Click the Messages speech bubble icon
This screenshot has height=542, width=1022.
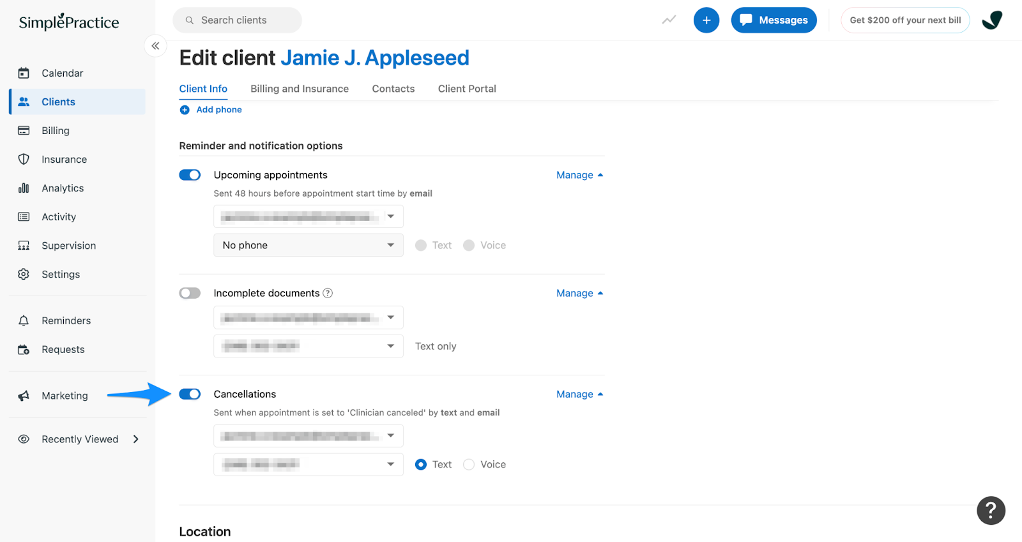point(745,20)
